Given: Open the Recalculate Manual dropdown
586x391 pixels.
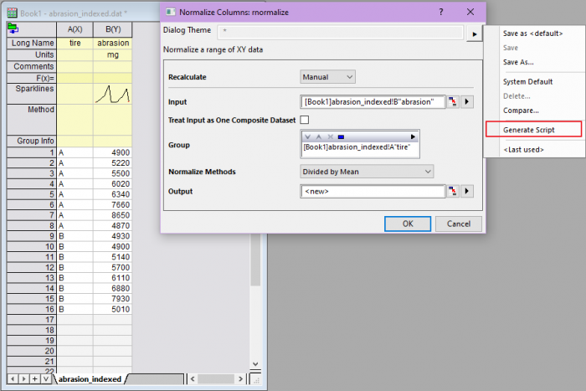Looking at the screenshot, I should coord(328,77).
